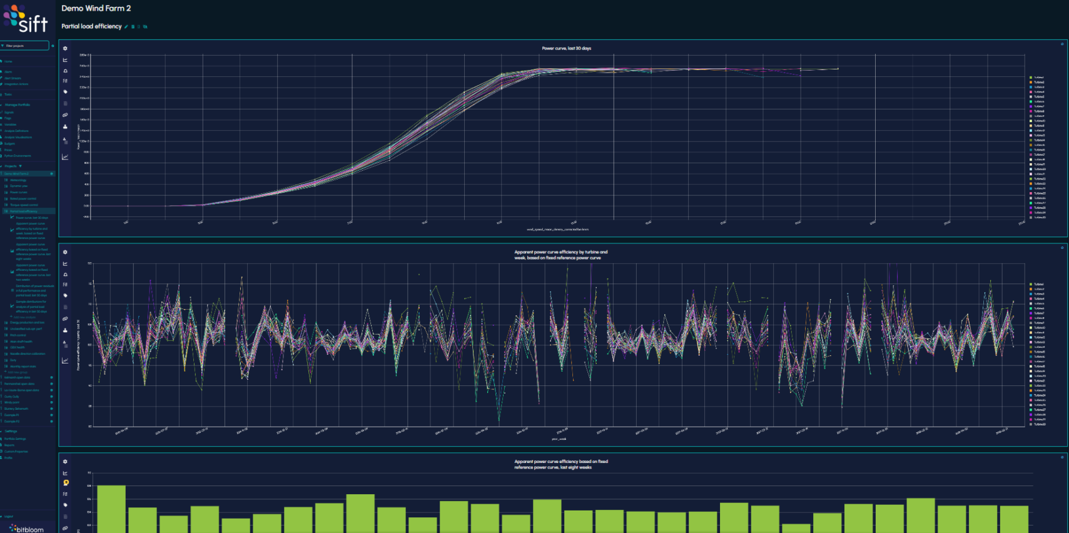This screenshot has height=533, width=1069.
Task: Expand the Power curves analysis group
Action: click(18, 192)
